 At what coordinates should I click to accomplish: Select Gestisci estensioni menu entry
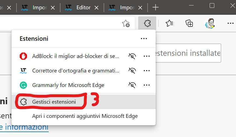pos(54,102)
